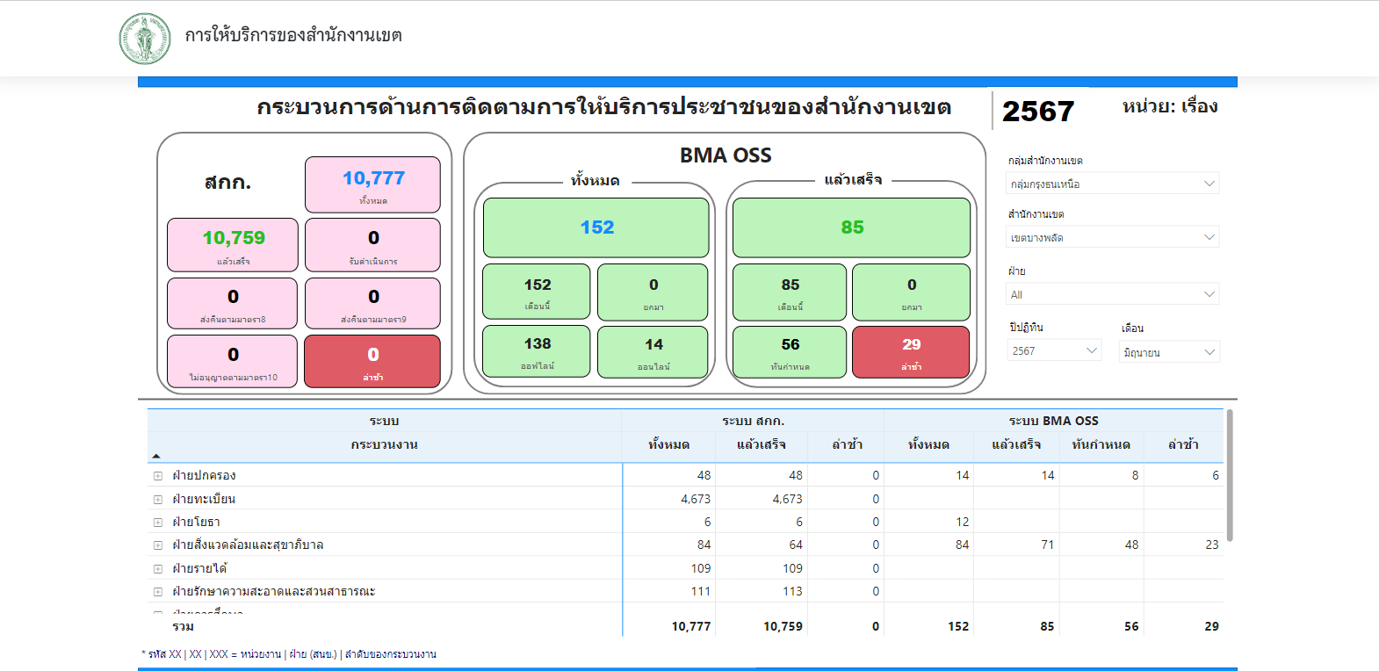
Task: Click the red ล่าช้า card showing 29
Action: [911, 352]
